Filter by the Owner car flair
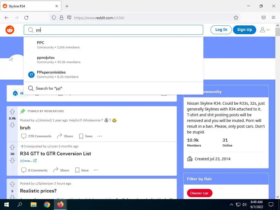This screenshot has width=280, height=210. click(x=200, y=193)
